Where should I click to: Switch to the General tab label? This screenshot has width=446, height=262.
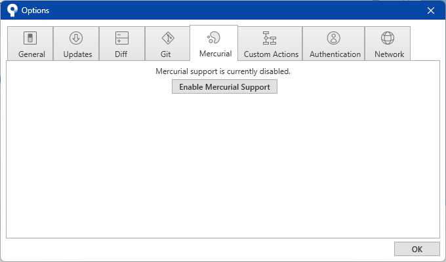click(x=31, y=54)
